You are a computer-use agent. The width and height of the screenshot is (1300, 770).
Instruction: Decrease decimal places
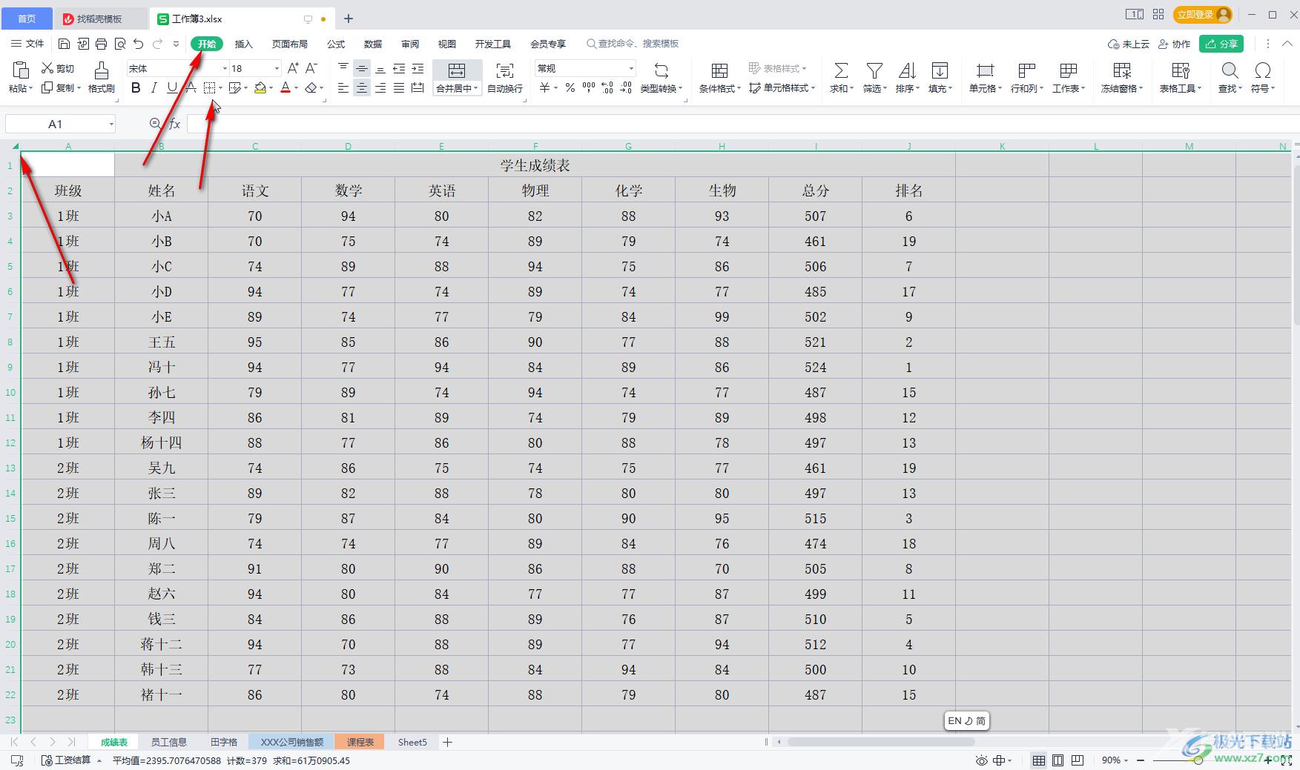(626, 88)
